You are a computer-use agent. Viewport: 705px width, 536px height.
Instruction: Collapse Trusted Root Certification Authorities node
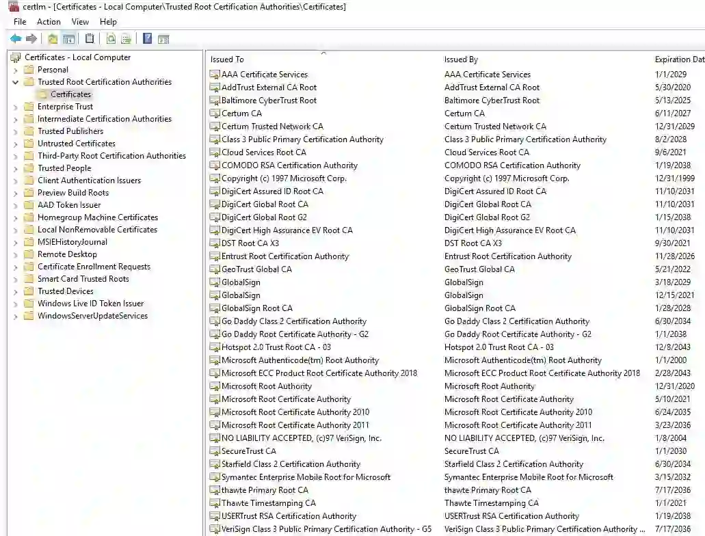tap(15, 82)
